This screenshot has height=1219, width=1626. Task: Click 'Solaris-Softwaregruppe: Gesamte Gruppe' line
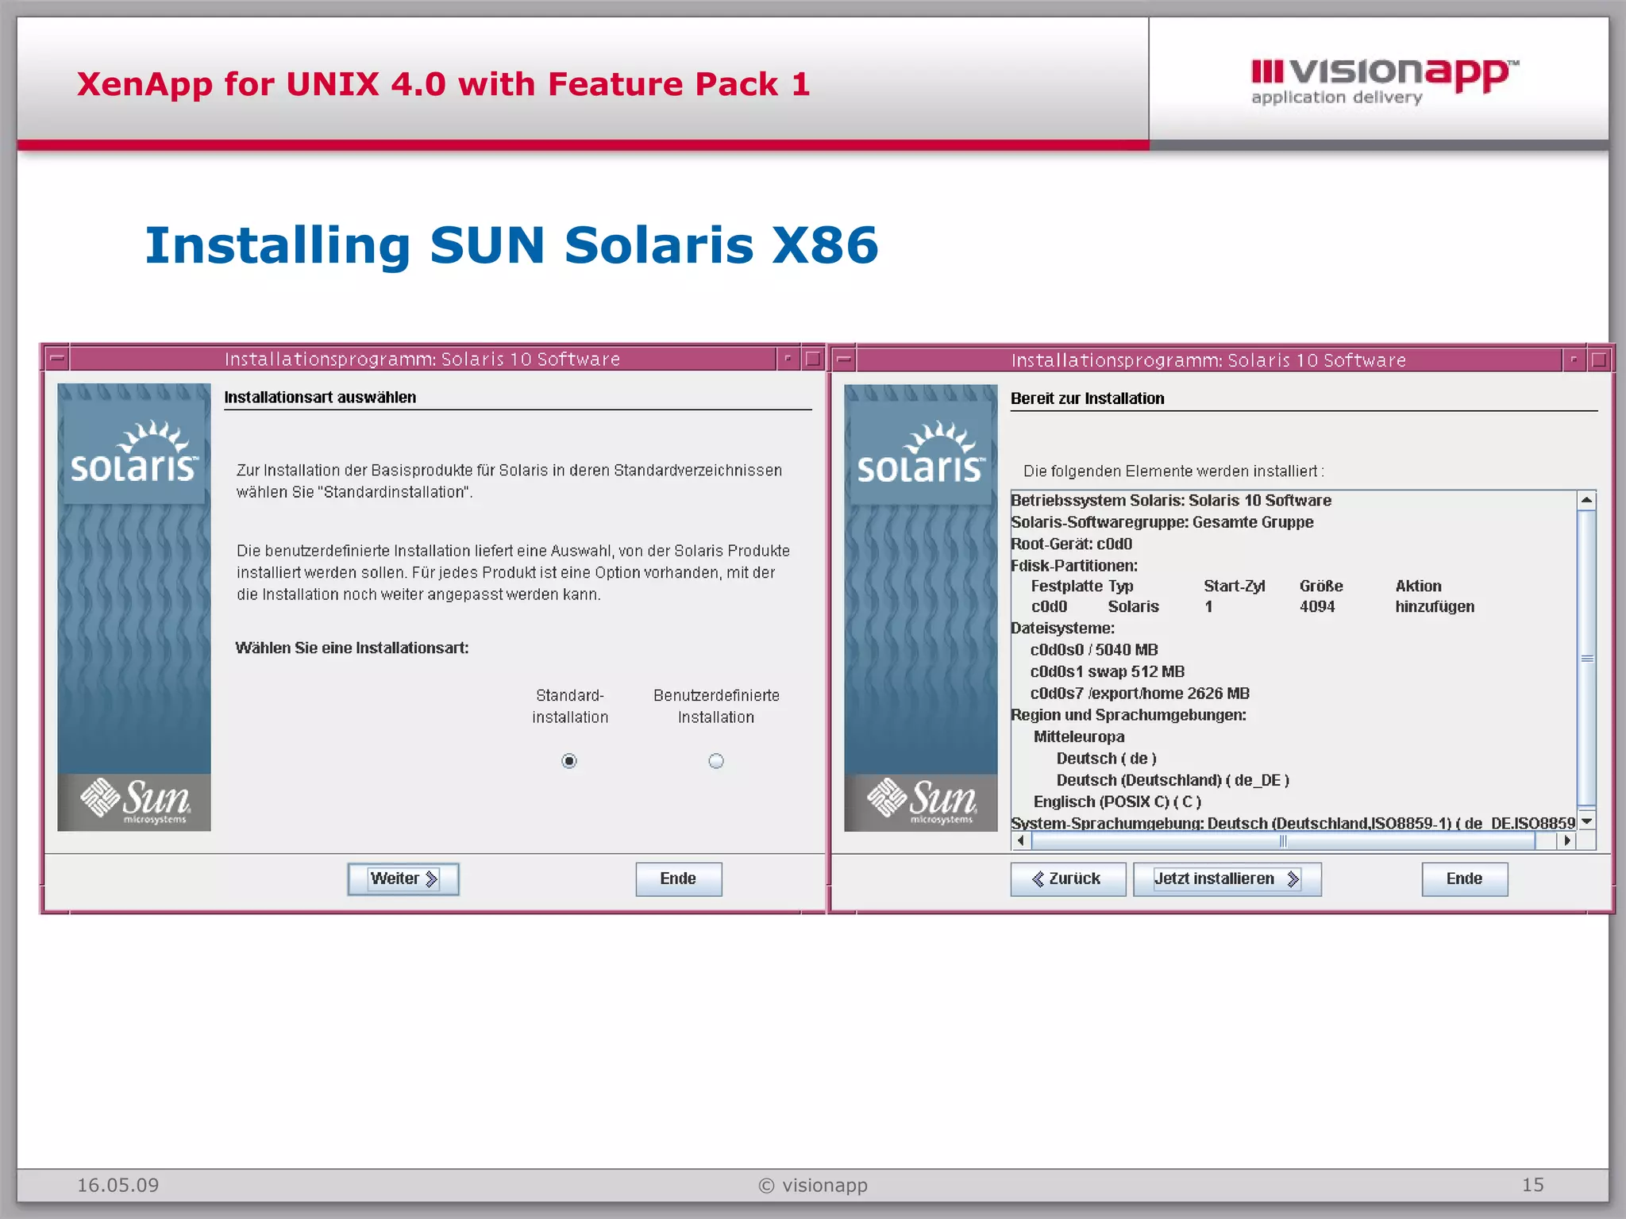[x=1162, y=522]
